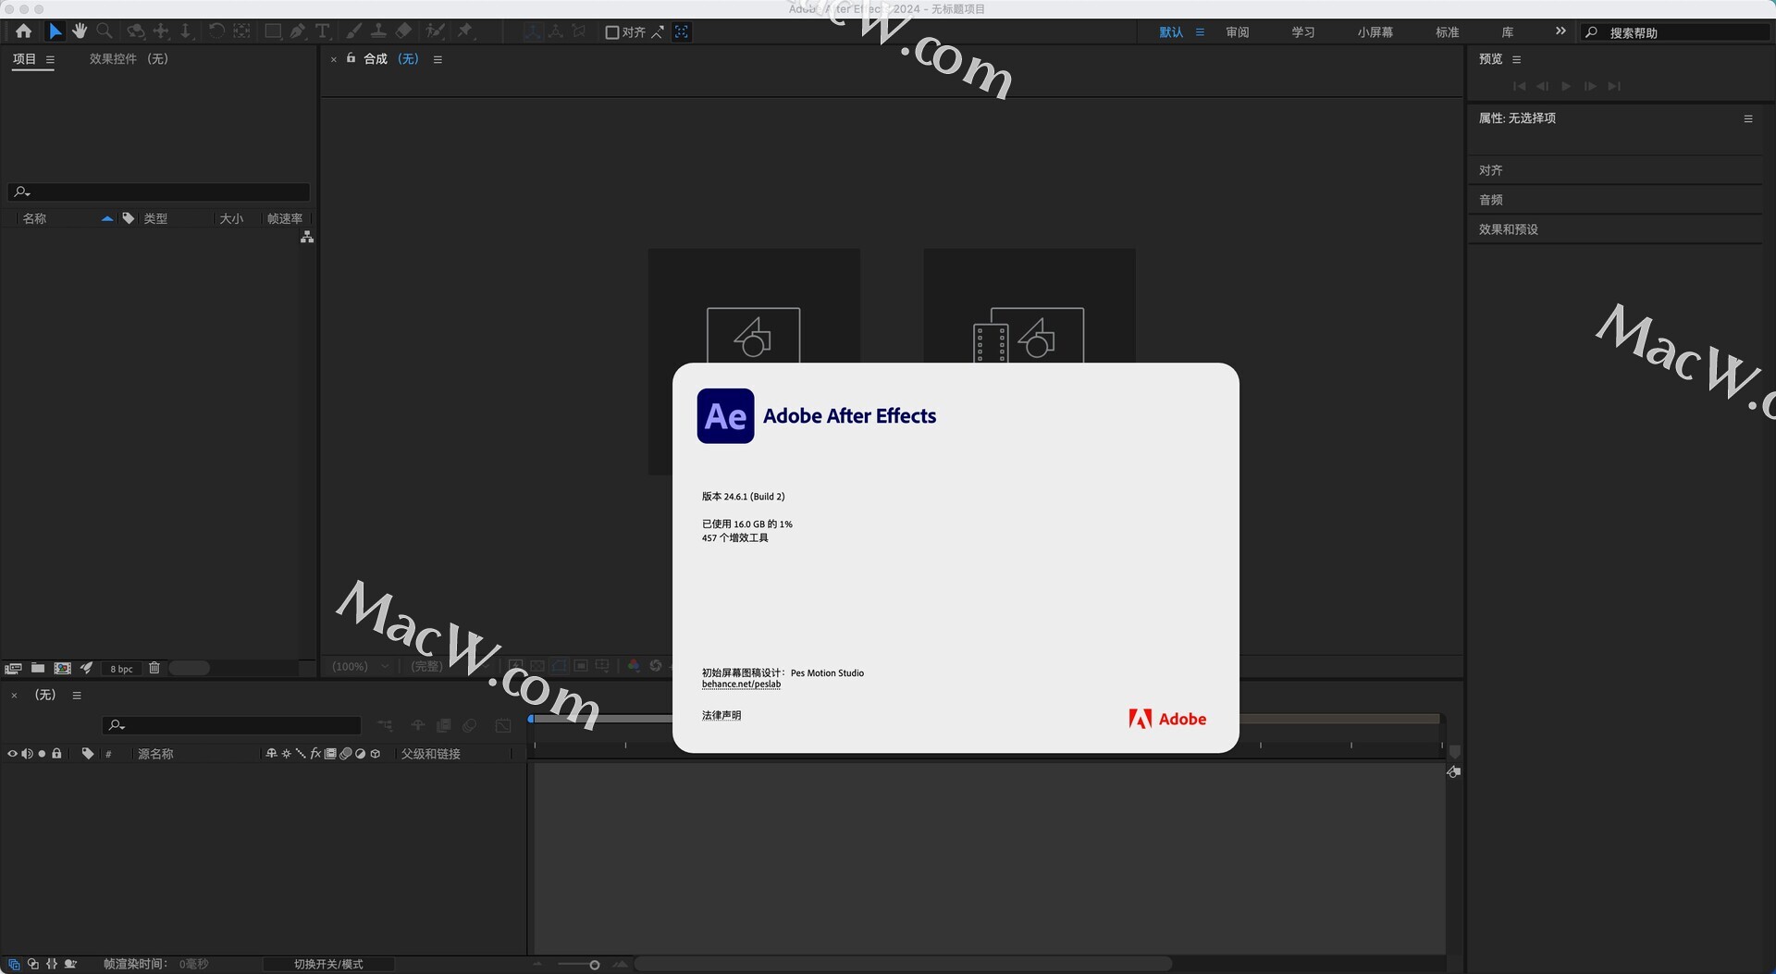This screenshot has height=974, width=1776.
Task: Click 切换开关/模式 toggle button
Action: (328, 964)
